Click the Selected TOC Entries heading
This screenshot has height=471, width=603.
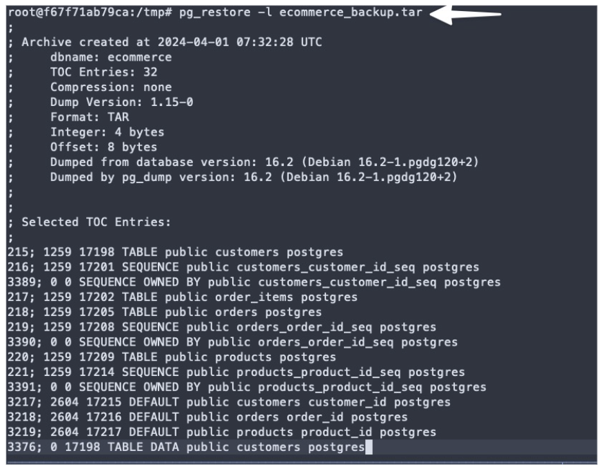tap(96, 222)
